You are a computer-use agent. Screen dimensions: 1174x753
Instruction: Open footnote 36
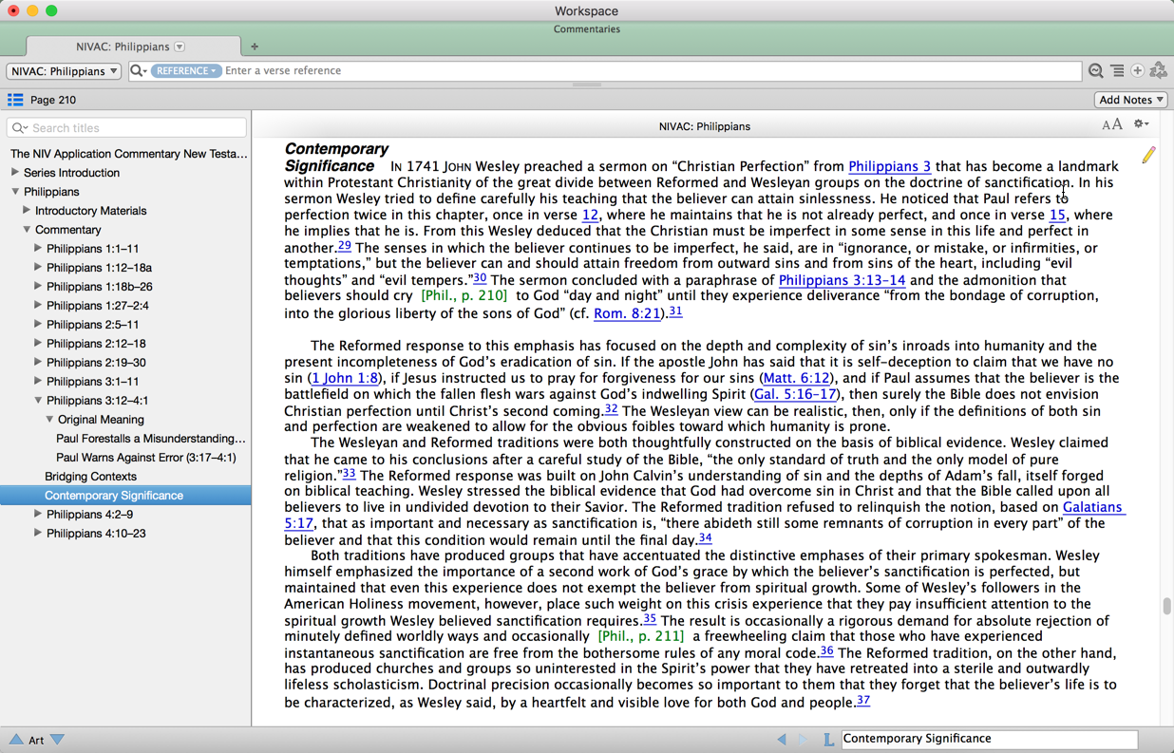(826, 651)
